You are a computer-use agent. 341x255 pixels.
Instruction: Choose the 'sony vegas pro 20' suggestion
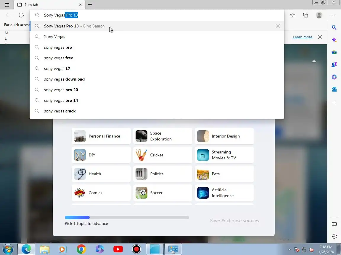coord(157,90)
